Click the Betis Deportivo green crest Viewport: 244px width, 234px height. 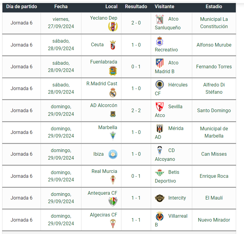160,172
